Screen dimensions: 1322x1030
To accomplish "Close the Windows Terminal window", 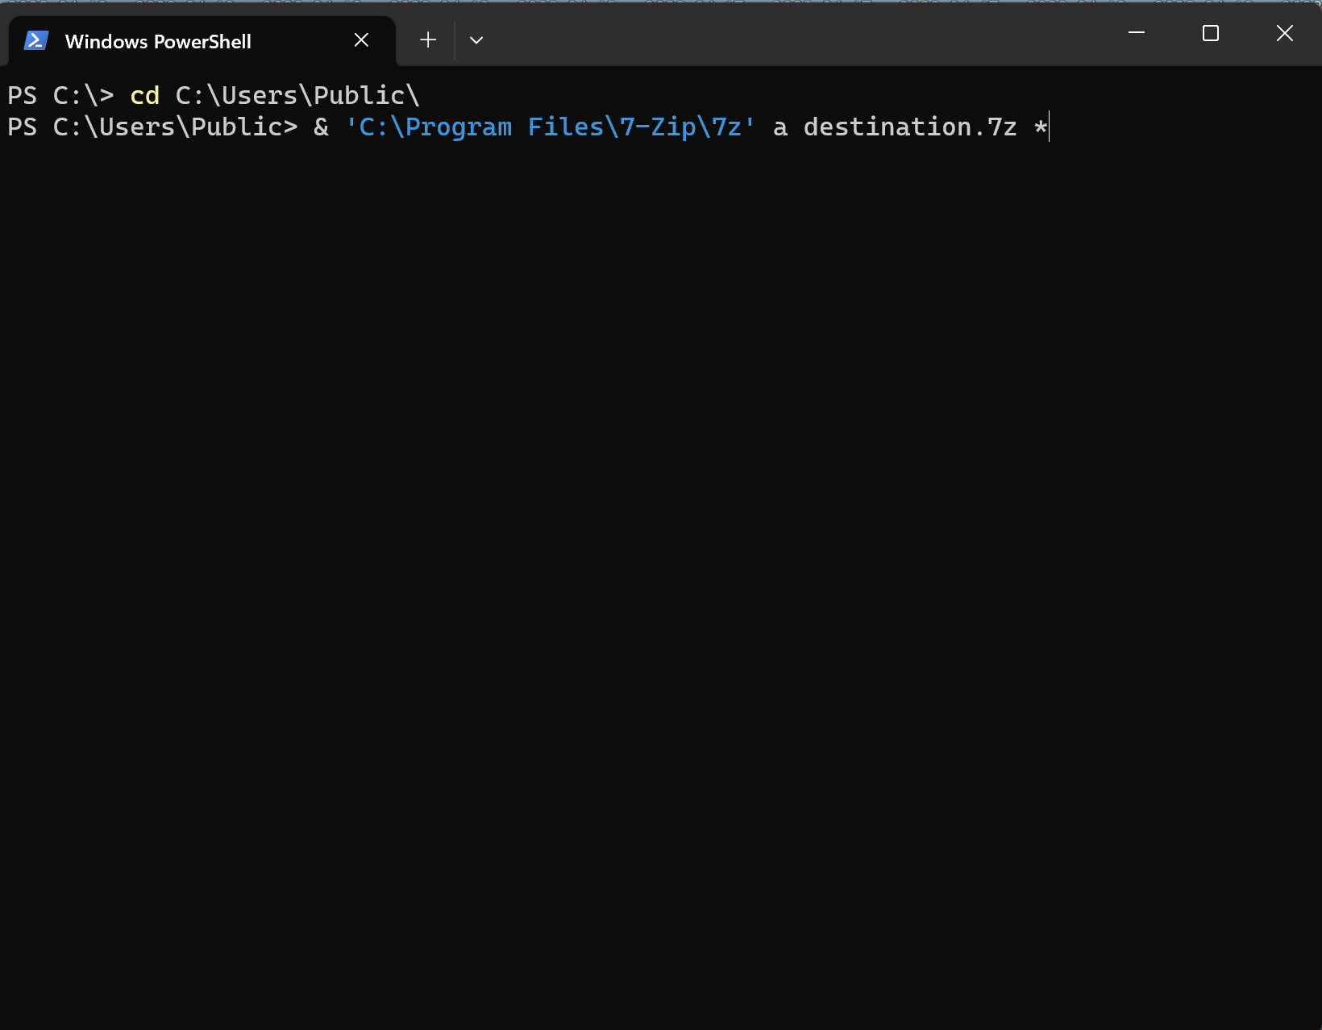I will 1284,33.
